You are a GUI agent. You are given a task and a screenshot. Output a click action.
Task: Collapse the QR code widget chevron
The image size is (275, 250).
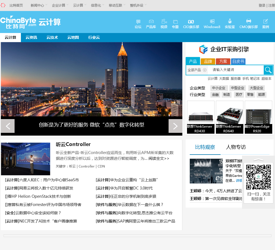[x=258, y=160]
